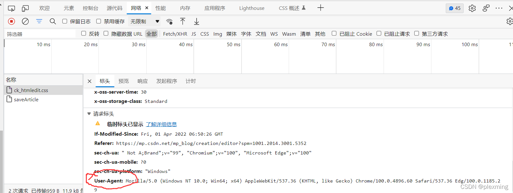513x193 pixels.
Task: Switch to the Memory tab 内存
Action: 185,8
